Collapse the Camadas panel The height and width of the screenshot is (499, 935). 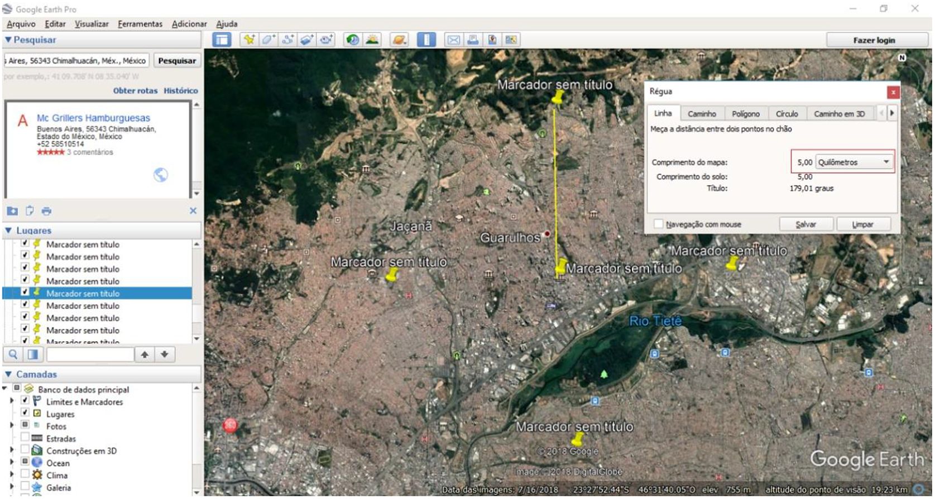pyautogui.click(x=8, y=374)
